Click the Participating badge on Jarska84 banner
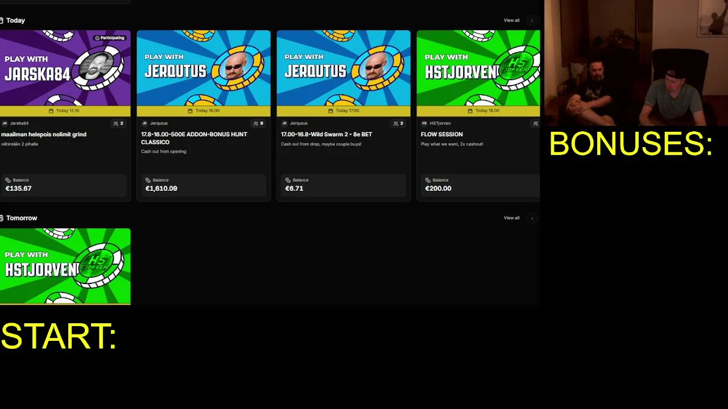728x409 pixels. (x=110, y=38)
